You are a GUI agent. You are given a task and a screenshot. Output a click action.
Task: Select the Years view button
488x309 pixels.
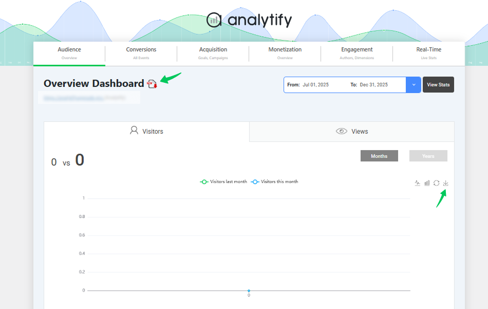point(428,156)
